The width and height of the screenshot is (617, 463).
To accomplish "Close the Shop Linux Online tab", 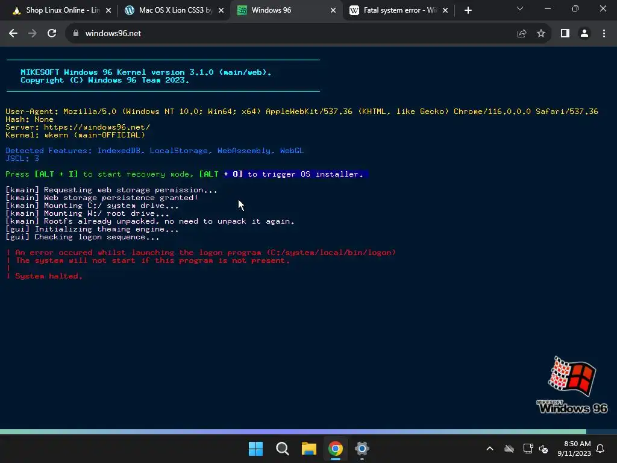I will pyautogui.click(x=108, y=11).
